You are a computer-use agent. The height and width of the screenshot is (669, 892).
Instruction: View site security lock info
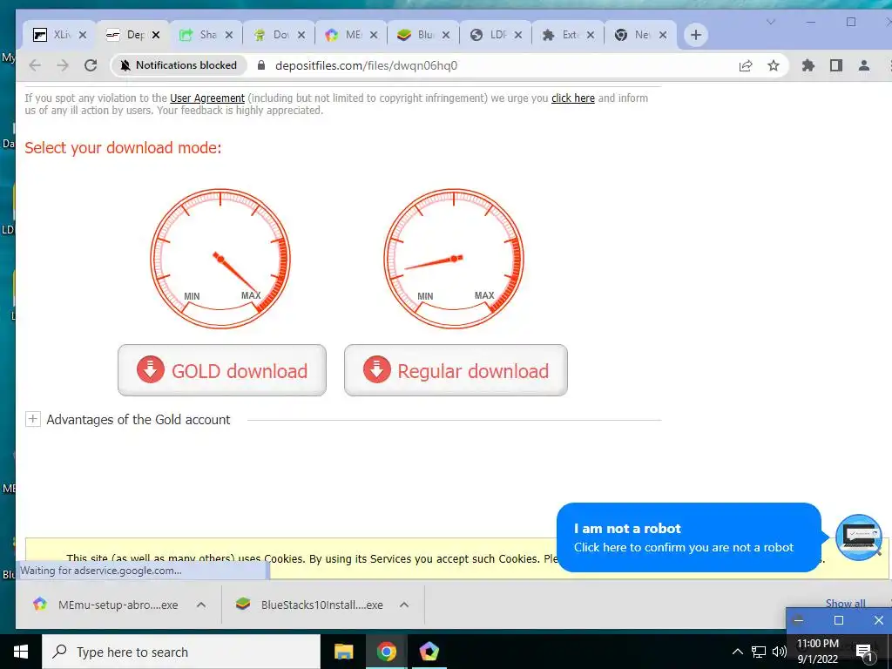click(x=261, y=65)
